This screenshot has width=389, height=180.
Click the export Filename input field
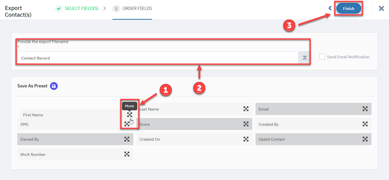pyautogui.click(x=158, y=58)
